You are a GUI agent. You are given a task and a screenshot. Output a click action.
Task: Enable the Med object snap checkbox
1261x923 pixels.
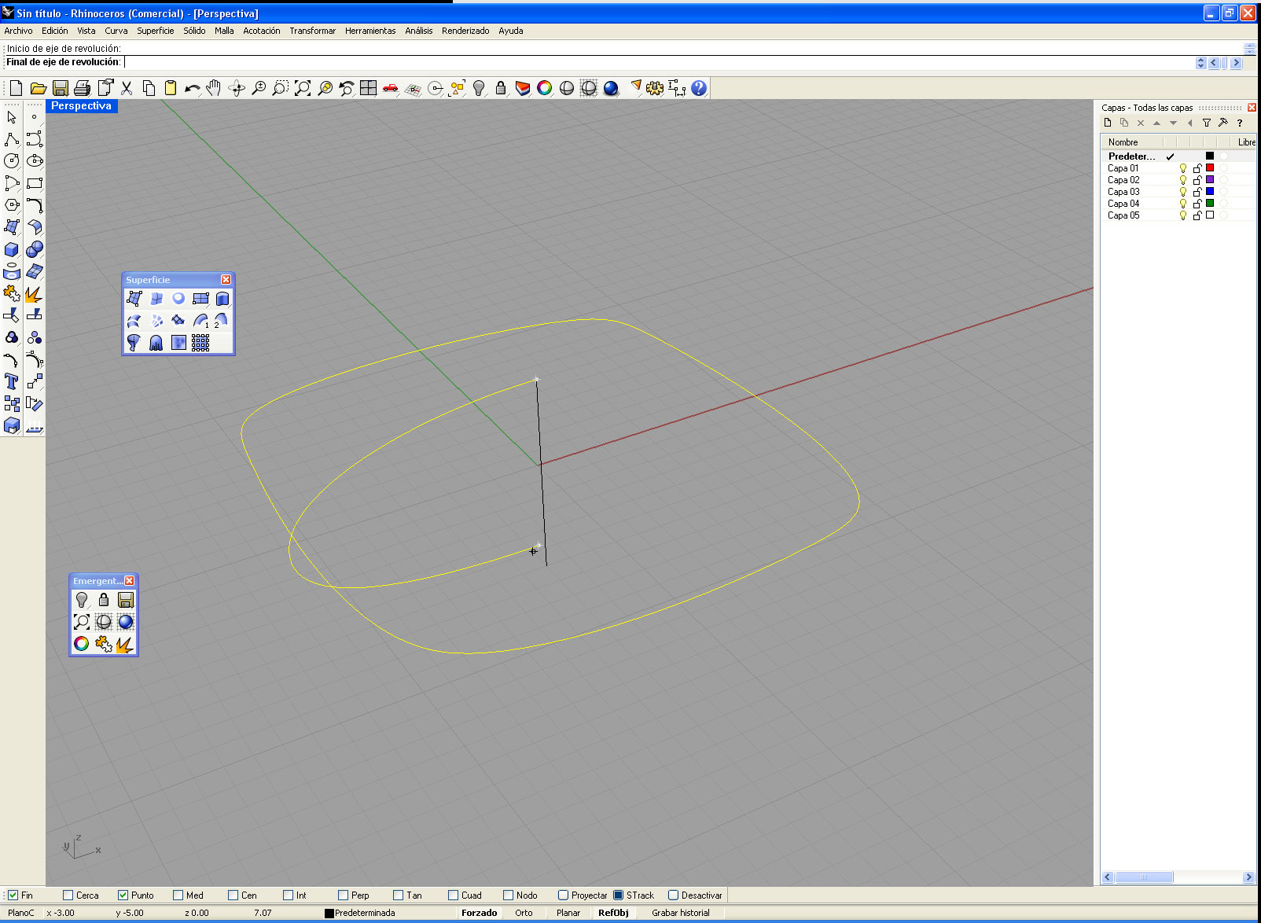point(178,895)
